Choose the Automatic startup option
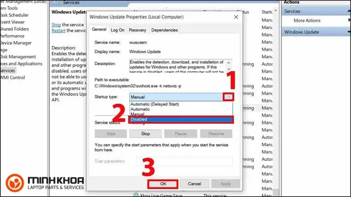 pos(140,109)
